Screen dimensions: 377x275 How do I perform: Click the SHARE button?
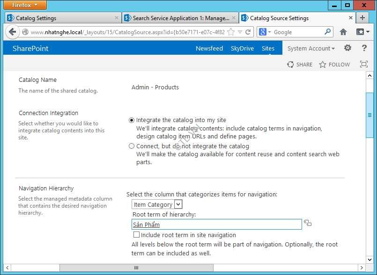(x=300, y=65)
